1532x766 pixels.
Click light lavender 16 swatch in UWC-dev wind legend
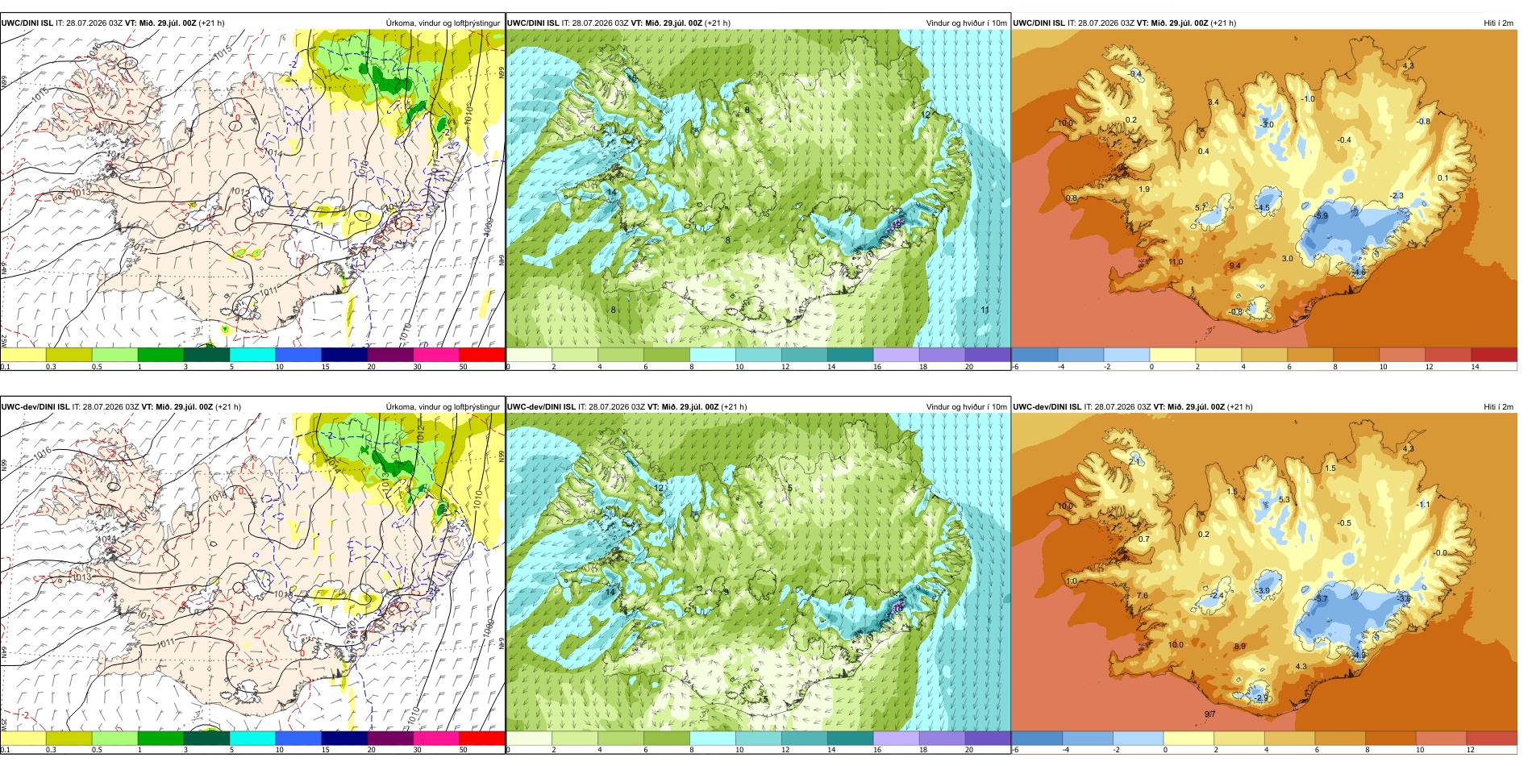tap(896, 738)
